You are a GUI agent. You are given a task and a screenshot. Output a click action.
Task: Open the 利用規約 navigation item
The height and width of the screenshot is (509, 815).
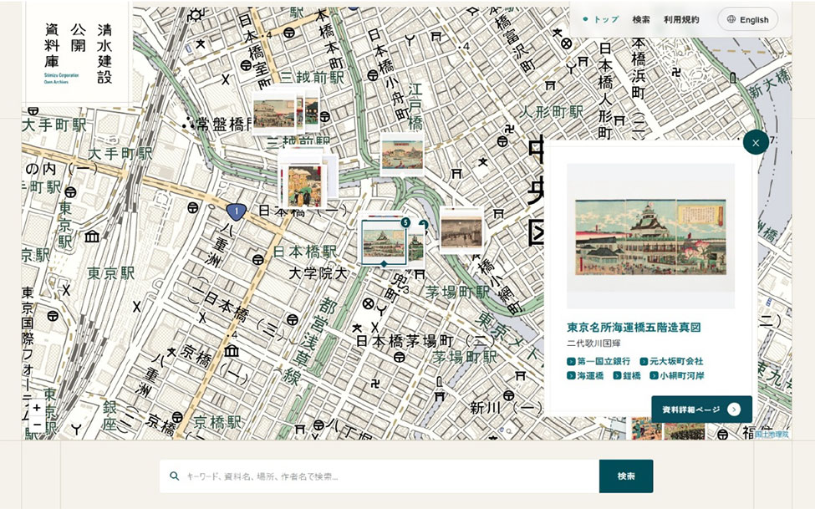(681, 19)
